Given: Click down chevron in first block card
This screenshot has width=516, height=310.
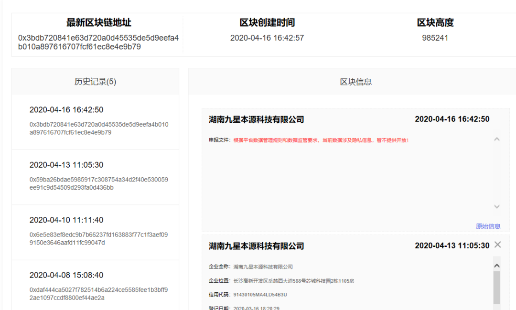Looking at the screenshot, I should click(x=497, y=207).
